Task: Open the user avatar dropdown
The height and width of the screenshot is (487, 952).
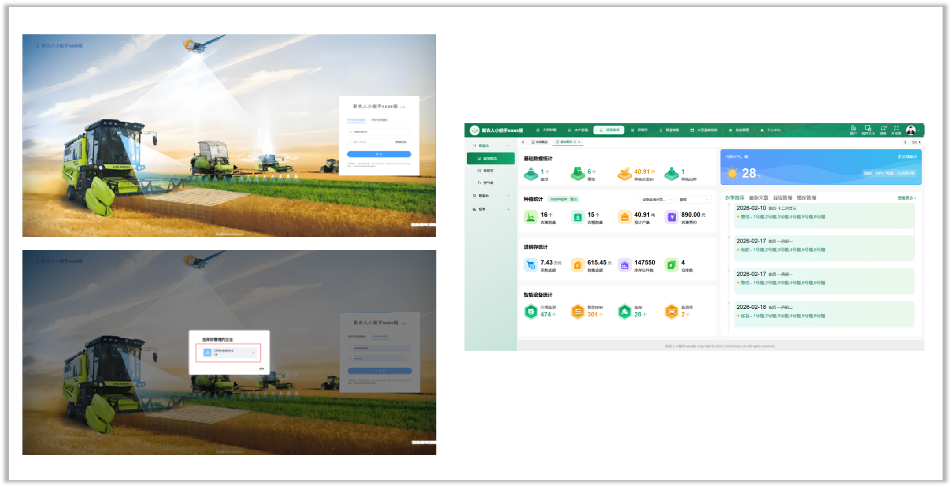Action: [x=912, y=130]
